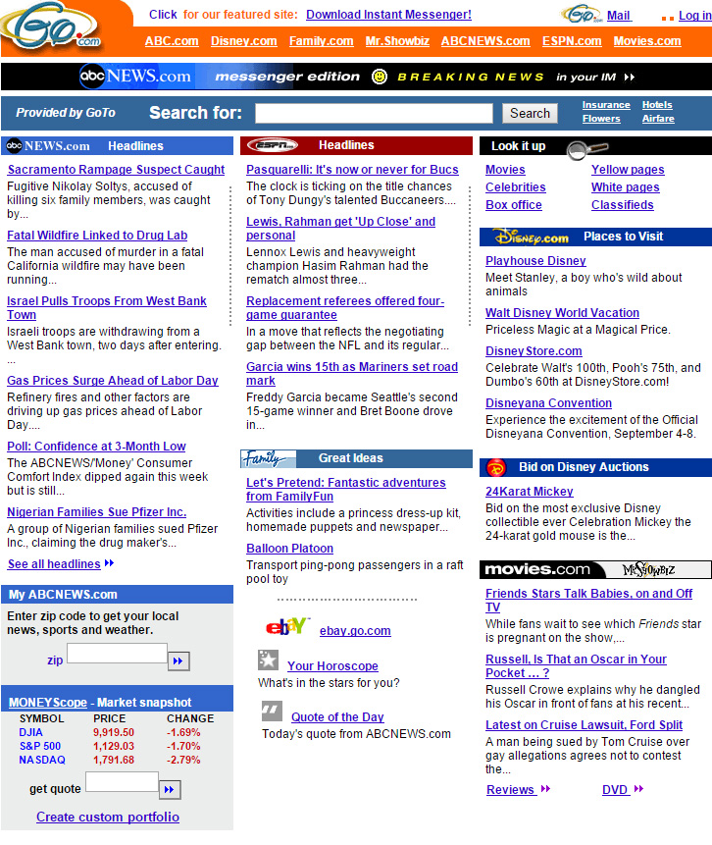712x845 pixels.
Task: Submit zip code with the arrow button
Action: [178, 661]
